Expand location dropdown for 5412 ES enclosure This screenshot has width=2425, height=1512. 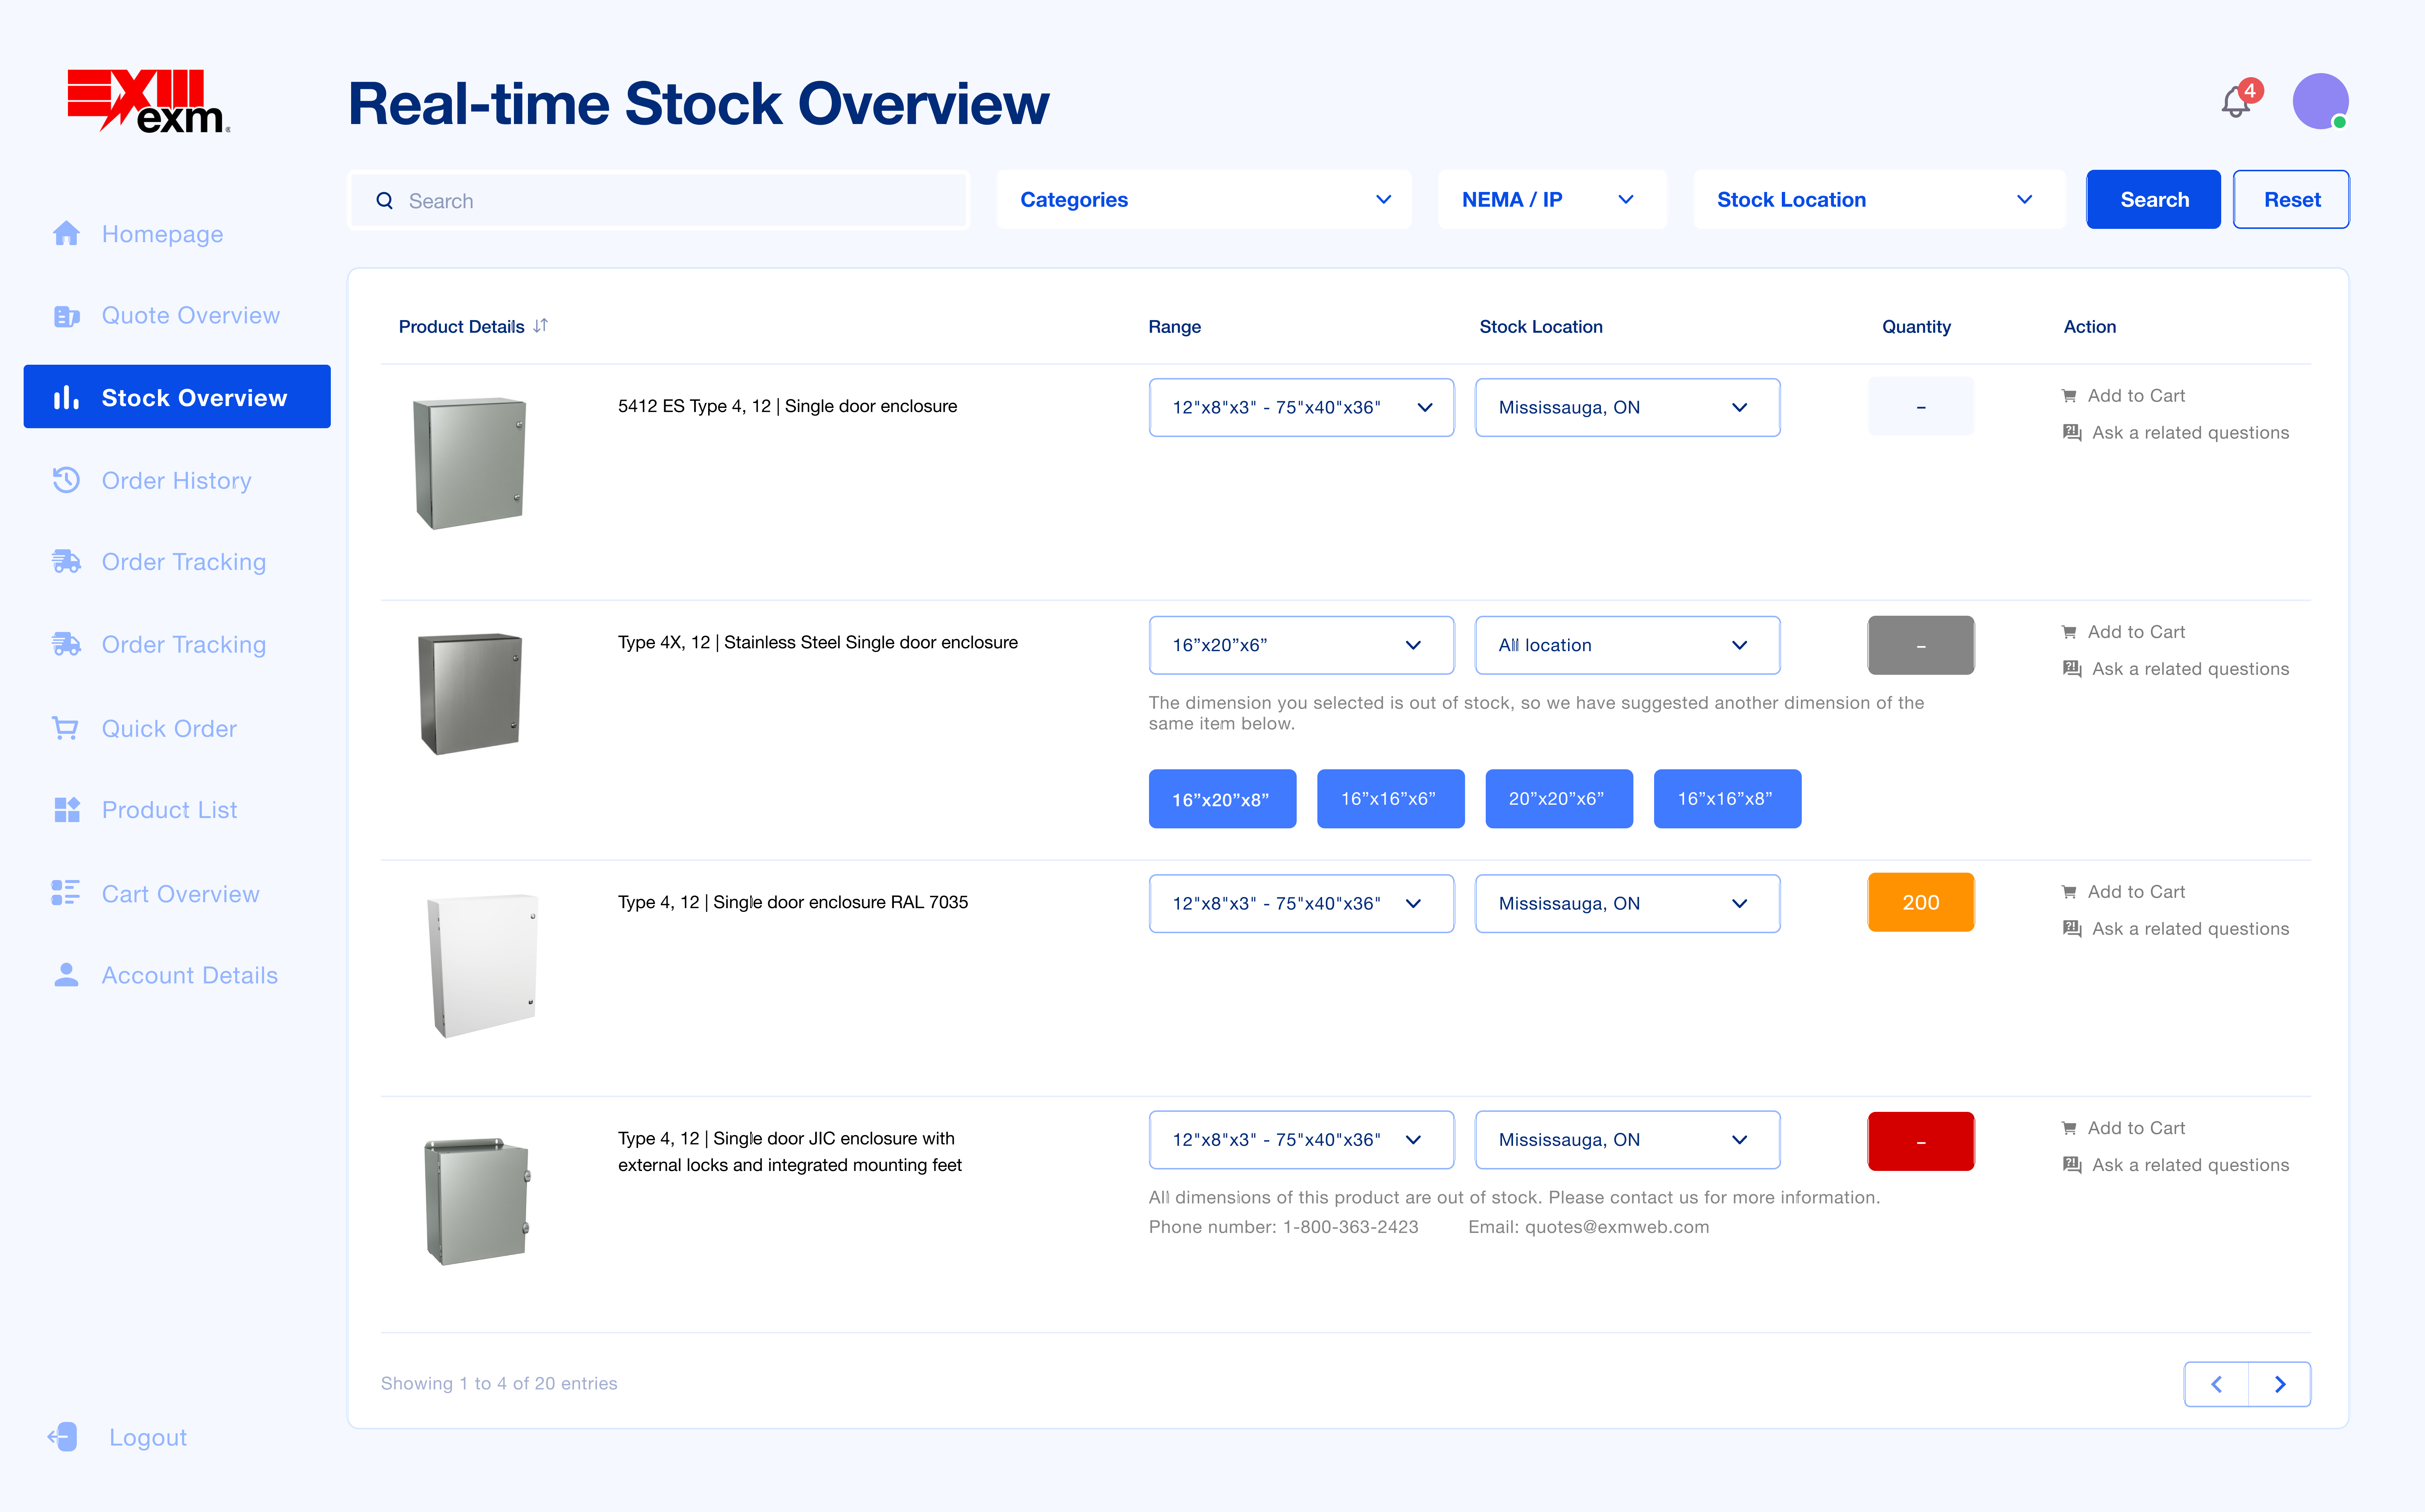click(1627, 407)
